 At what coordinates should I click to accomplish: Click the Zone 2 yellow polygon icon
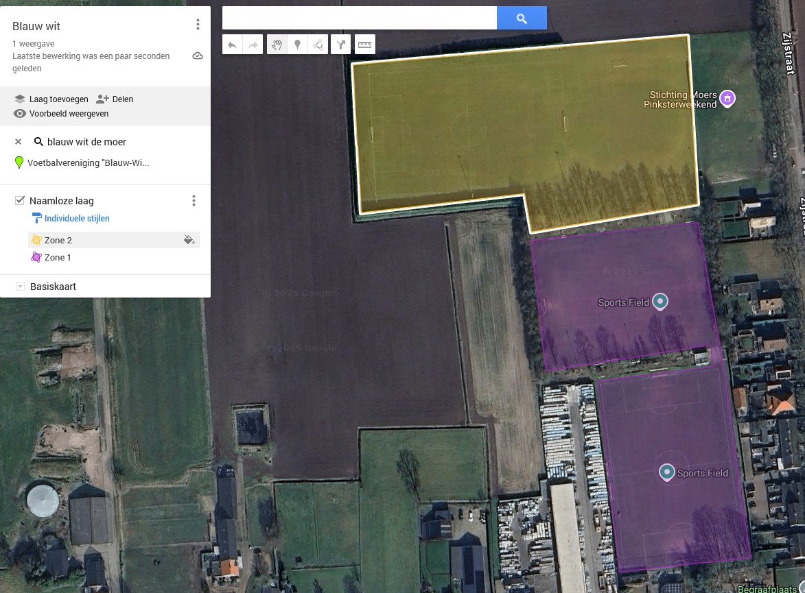[36, 240]
